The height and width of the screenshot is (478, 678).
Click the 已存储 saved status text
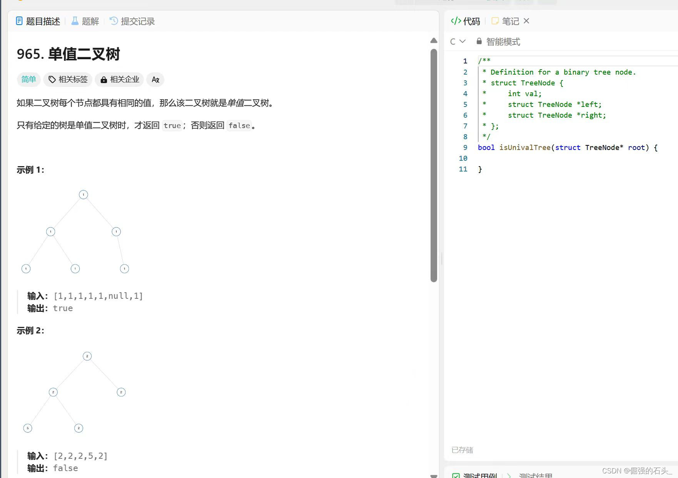[x=462, y=450]
